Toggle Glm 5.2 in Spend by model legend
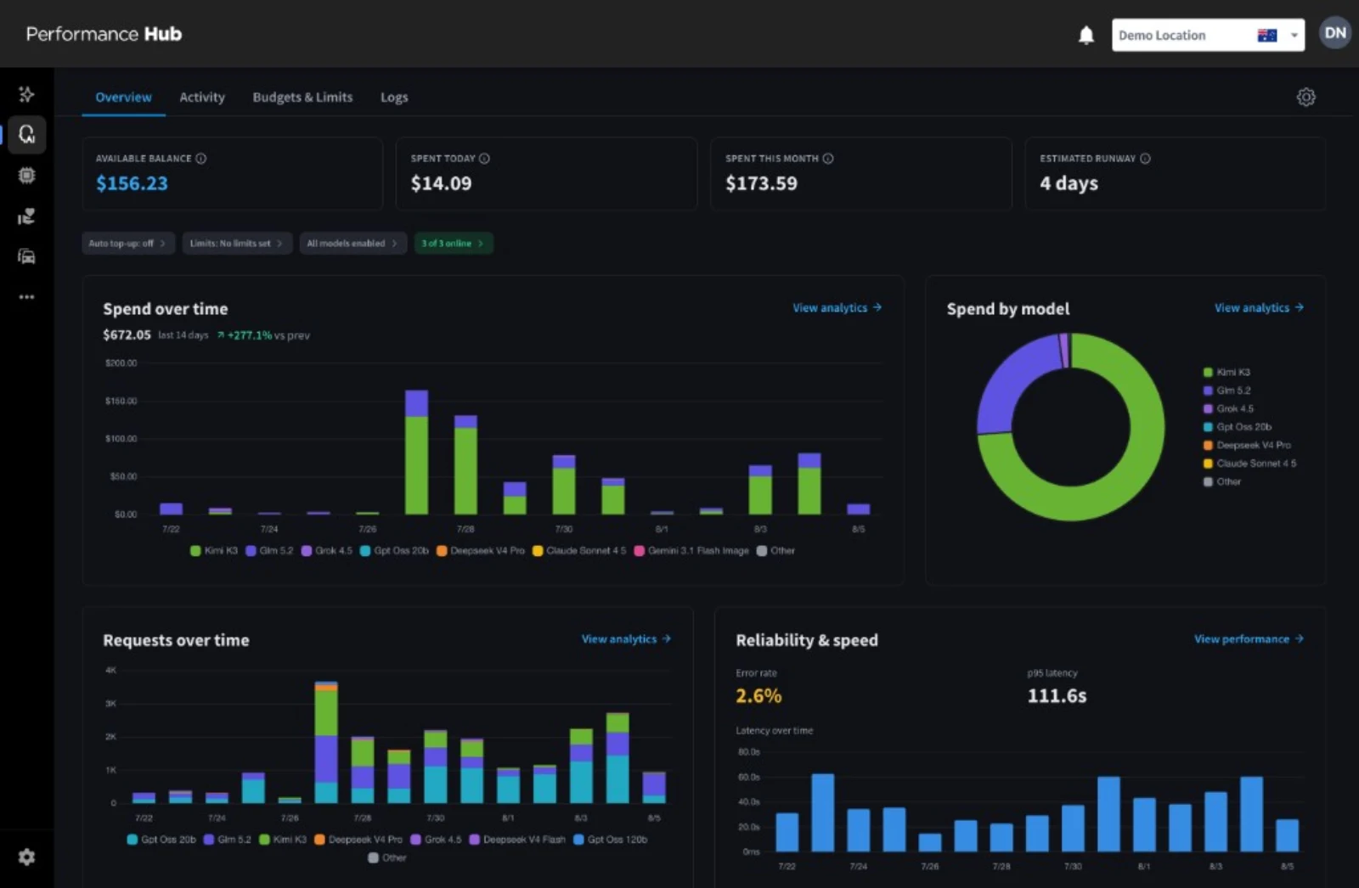Viewport: 1359px width, 888px height. (1226, 391)
